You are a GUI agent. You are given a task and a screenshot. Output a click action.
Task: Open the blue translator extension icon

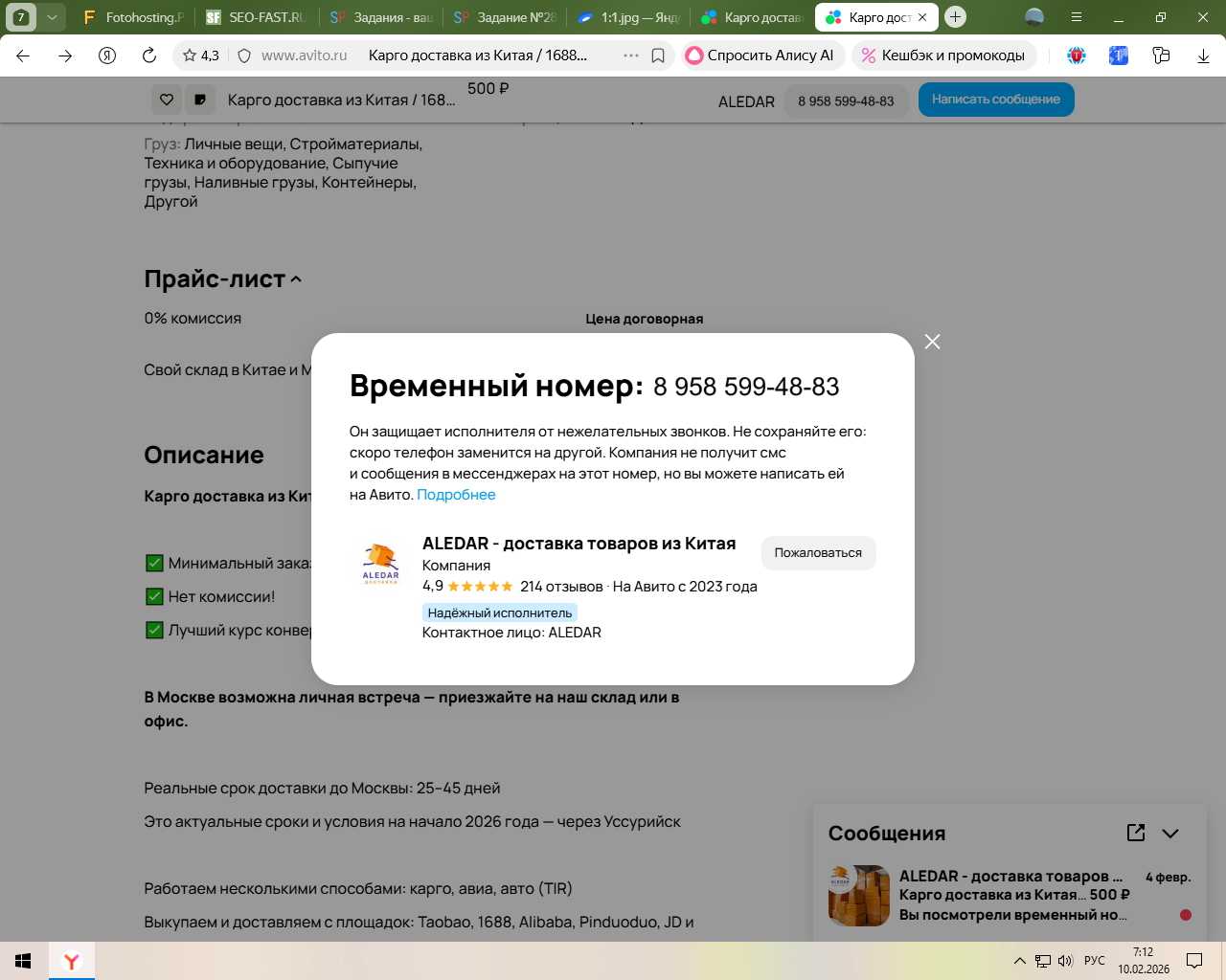pos(1119,56)
